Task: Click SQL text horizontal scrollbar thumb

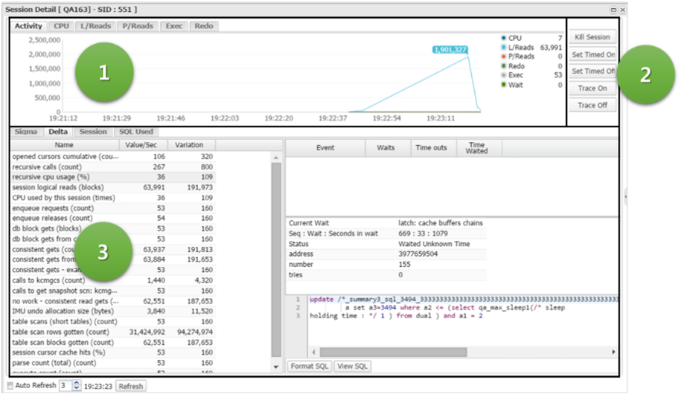Action: tap(394, 352)
